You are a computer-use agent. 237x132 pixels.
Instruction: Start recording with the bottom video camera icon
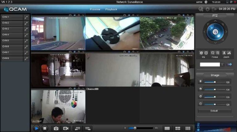(66, 128)
